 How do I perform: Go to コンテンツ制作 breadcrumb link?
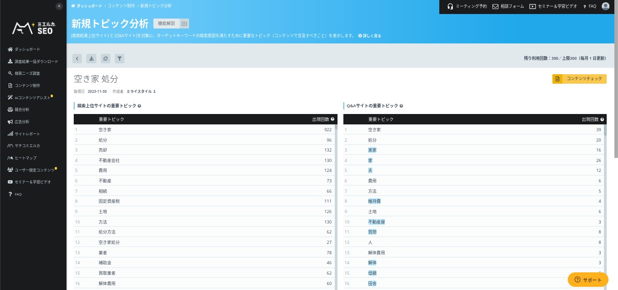[121, 6]
